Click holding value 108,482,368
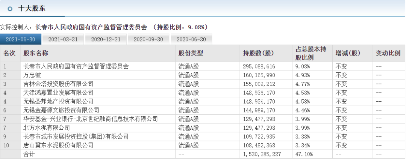The image size is (406, 159). (259, 145)
